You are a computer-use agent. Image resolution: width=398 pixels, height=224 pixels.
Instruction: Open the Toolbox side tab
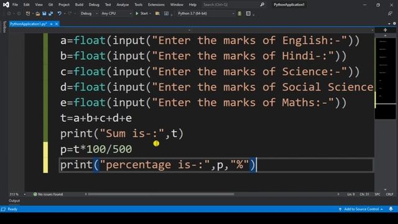pos(4,27)
